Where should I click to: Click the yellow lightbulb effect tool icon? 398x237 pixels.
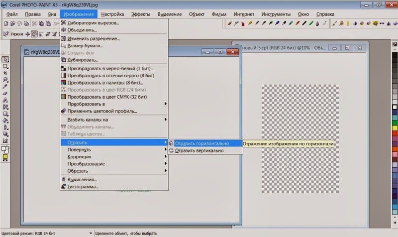[x=348, y=23]
